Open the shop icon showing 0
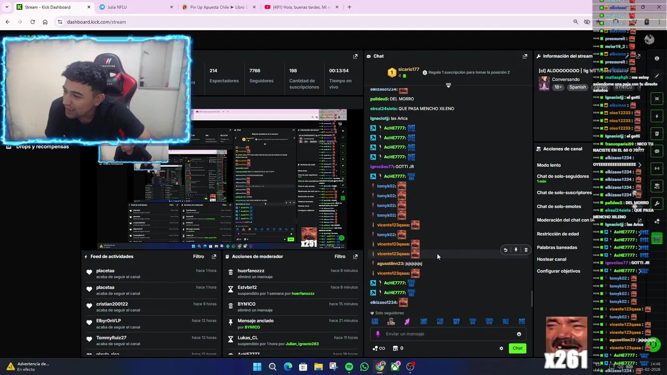 398,348
